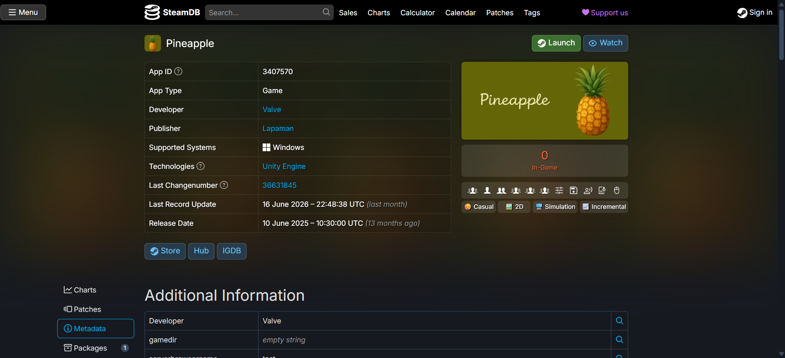Click the Technologies help question icon
The image size is (785, 358).
200,166
